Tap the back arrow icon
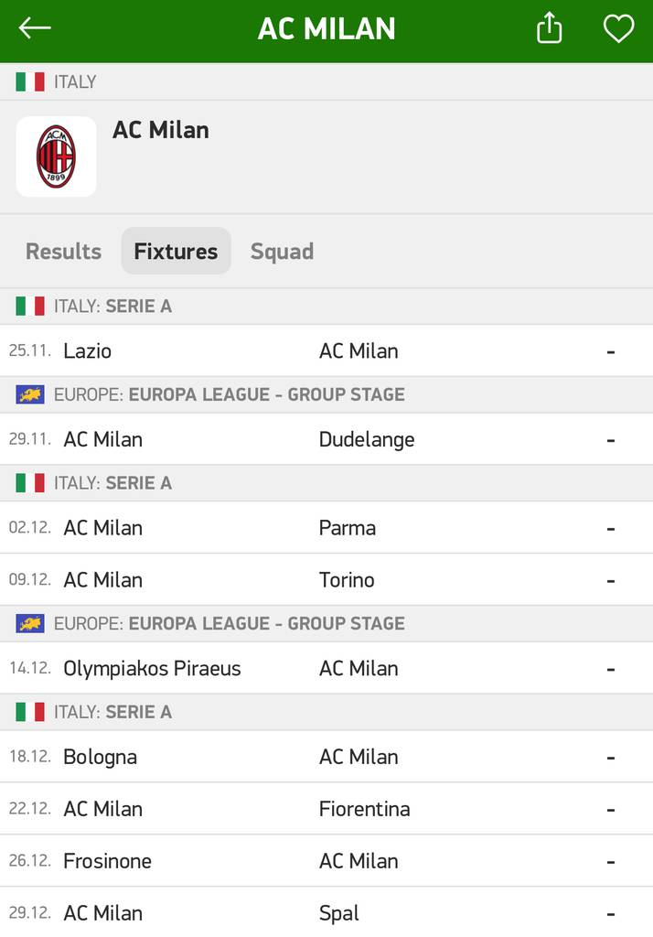653x937 pixels. point(34,28)
